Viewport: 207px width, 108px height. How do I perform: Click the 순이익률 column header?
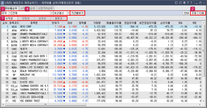(165, 23)
